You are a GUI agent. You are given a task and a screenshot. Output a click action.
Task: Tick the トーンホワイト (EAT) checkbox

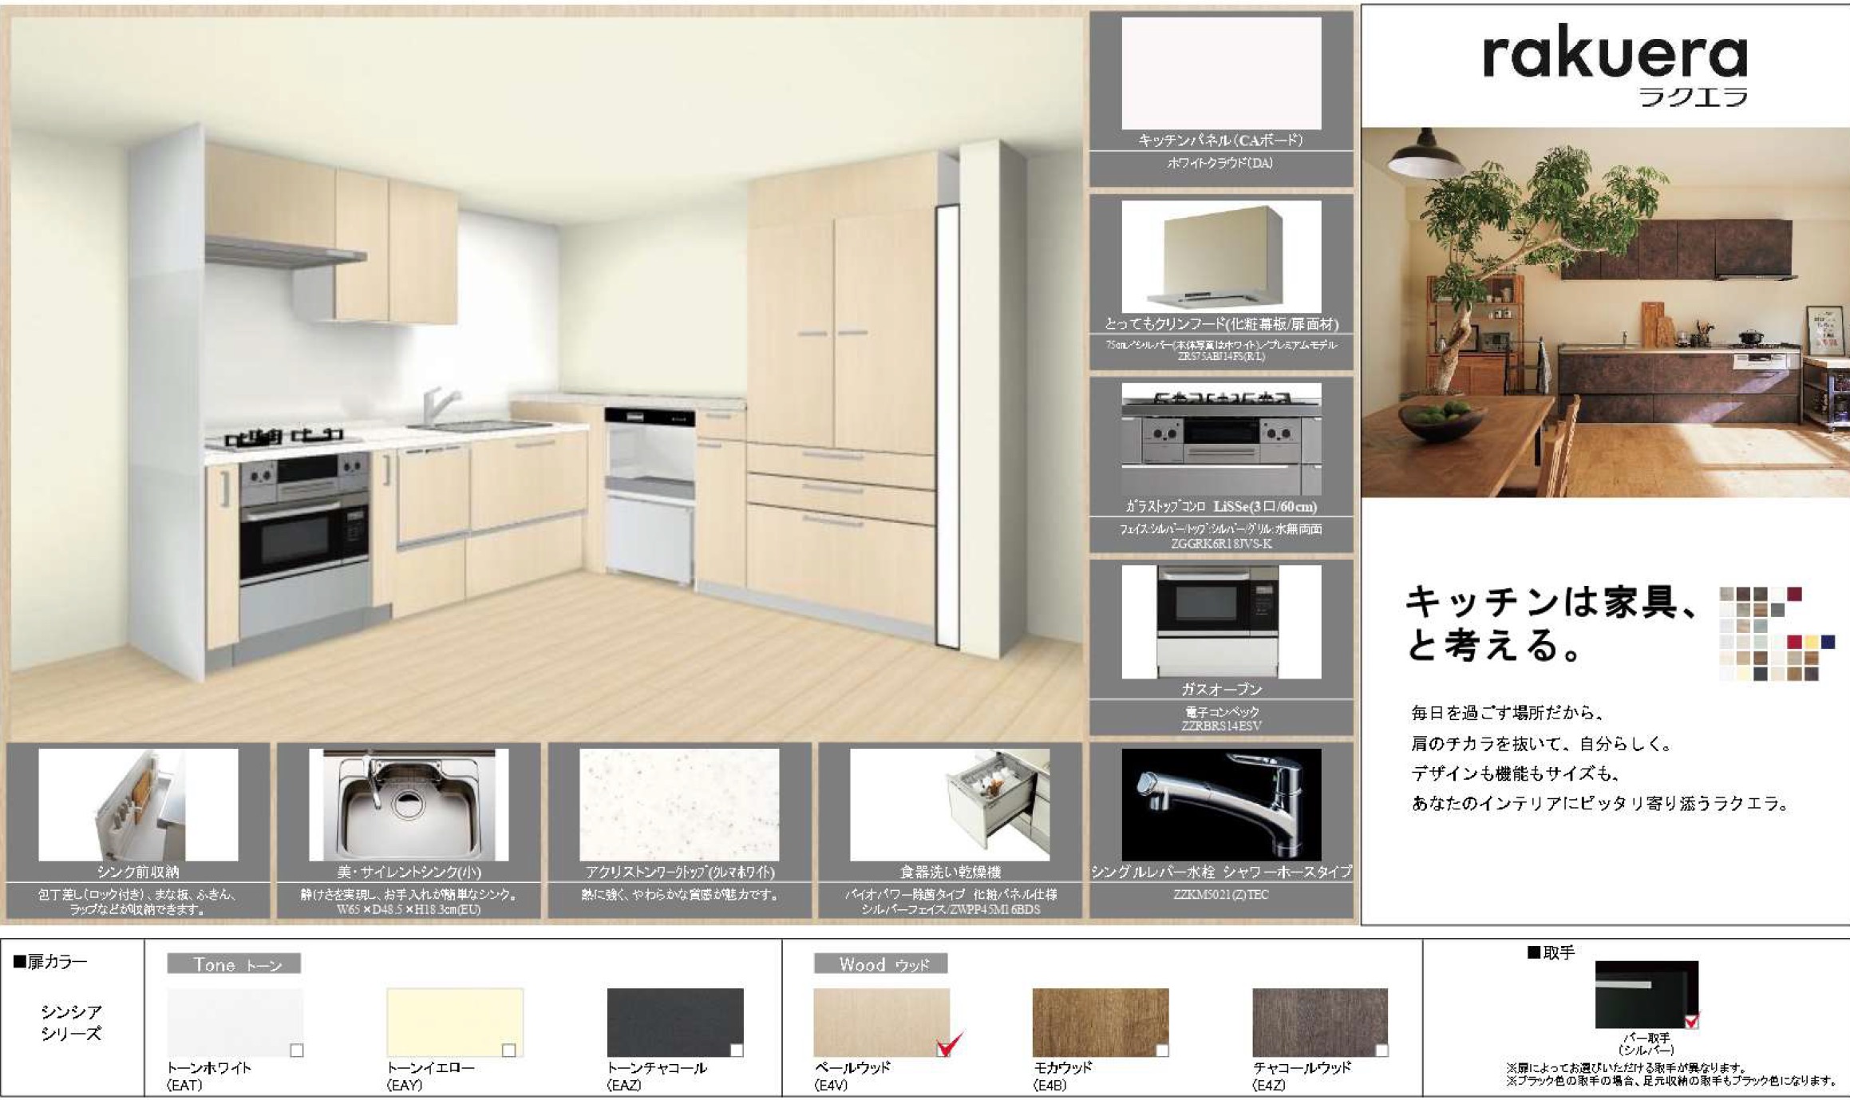(x=297, y=1050)
